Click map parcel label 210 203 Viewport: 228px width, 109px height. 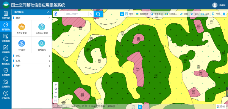point(138,39)
